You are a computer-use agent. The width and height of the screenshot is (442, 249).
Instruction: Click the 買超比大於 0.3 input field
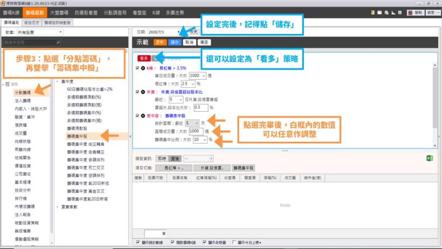[x=201, y=107]
